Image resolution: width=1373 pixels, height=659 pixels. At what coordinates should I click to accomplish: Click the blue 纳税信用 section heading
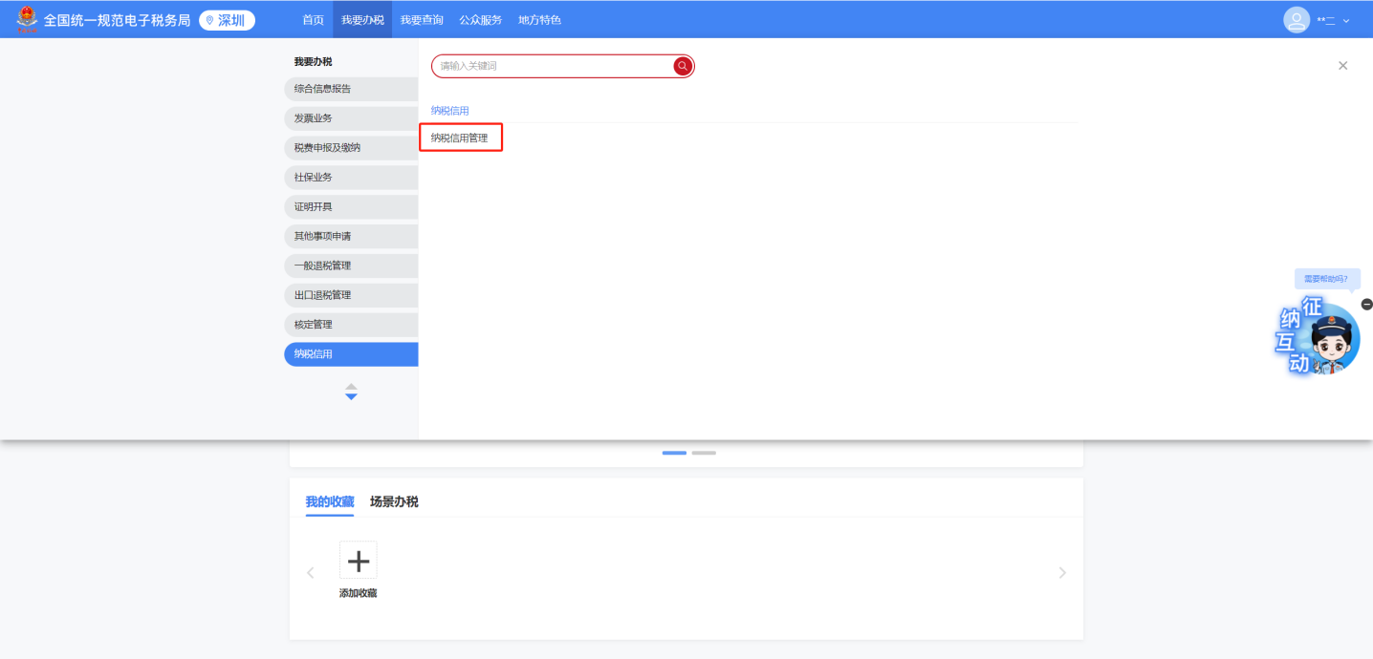[x=449, y=111]
